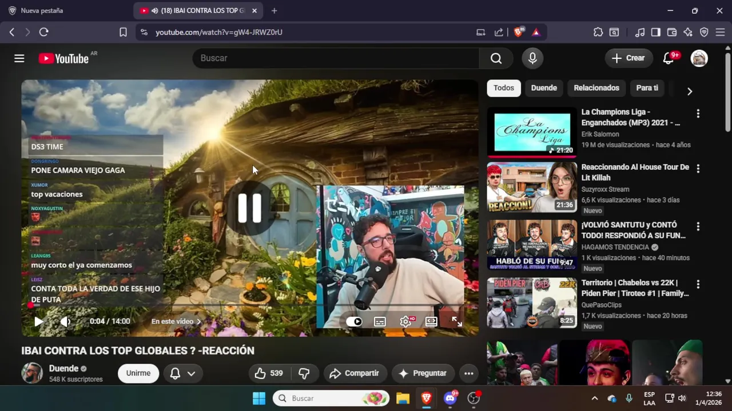The image size is (732, 411).
Task: Enter fullscreen mode
Action: pos(457,321)
